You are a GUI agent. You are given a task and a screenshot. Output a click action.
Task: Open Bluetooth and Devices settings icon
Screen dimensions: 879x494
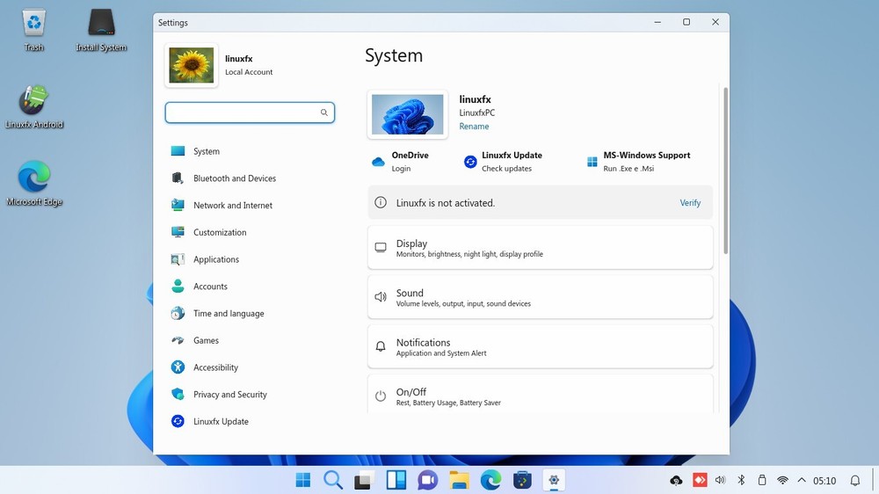pyautogui.click(x=178, y=178)
